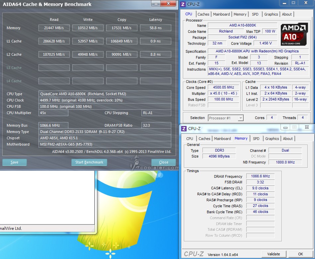Switch to Caches tab in top CPU-Z window

tap(203, 14)
